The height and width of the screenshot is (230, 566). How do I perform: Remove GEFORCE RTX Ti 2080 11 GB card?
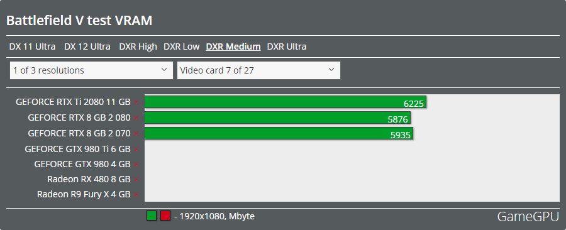click(x=136, y=102)
